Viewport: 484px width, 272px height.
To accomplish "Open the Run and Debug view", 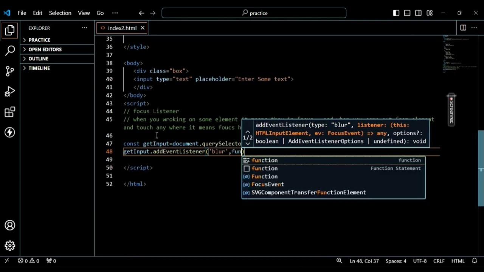I will click(10, 91).
